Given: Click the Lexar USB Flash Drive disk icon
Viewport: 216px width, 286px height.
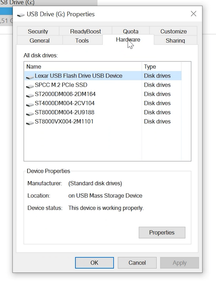Looking at the screenshot, I should point(30,77).
